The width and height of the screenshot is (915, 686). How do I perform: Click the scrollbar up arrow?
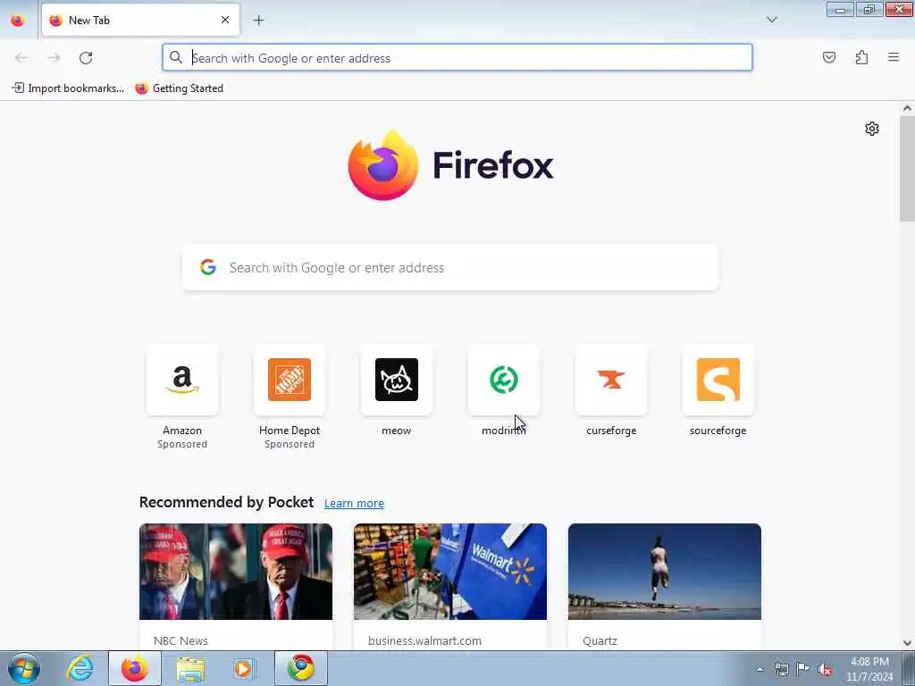[907, 108]
